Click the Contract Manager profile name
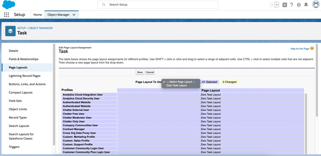Image resolution: width=321 pixels, height=156 pixels. pyautogui.click(x=74, y=129)
